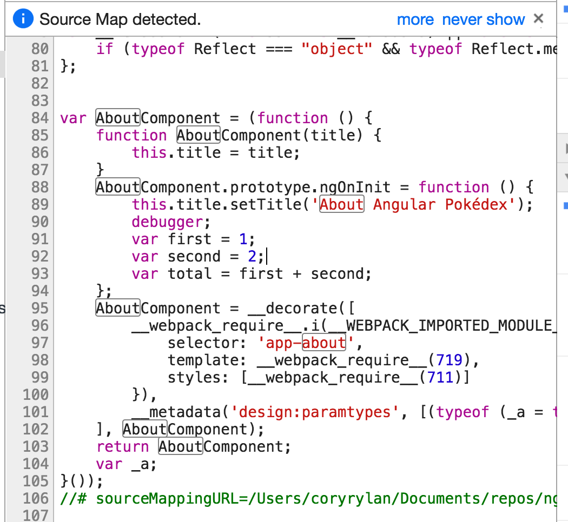Click the 'never show' link
568x522 pixels.
[483, 19]
